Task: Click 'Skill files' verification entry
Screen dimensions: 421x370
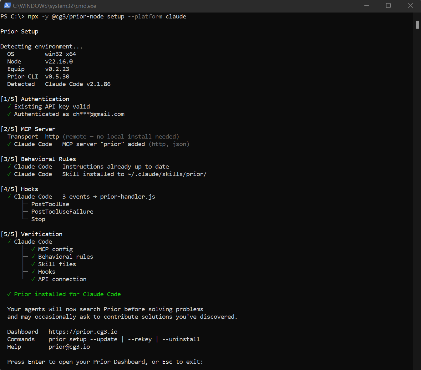Action: [57, 264]
